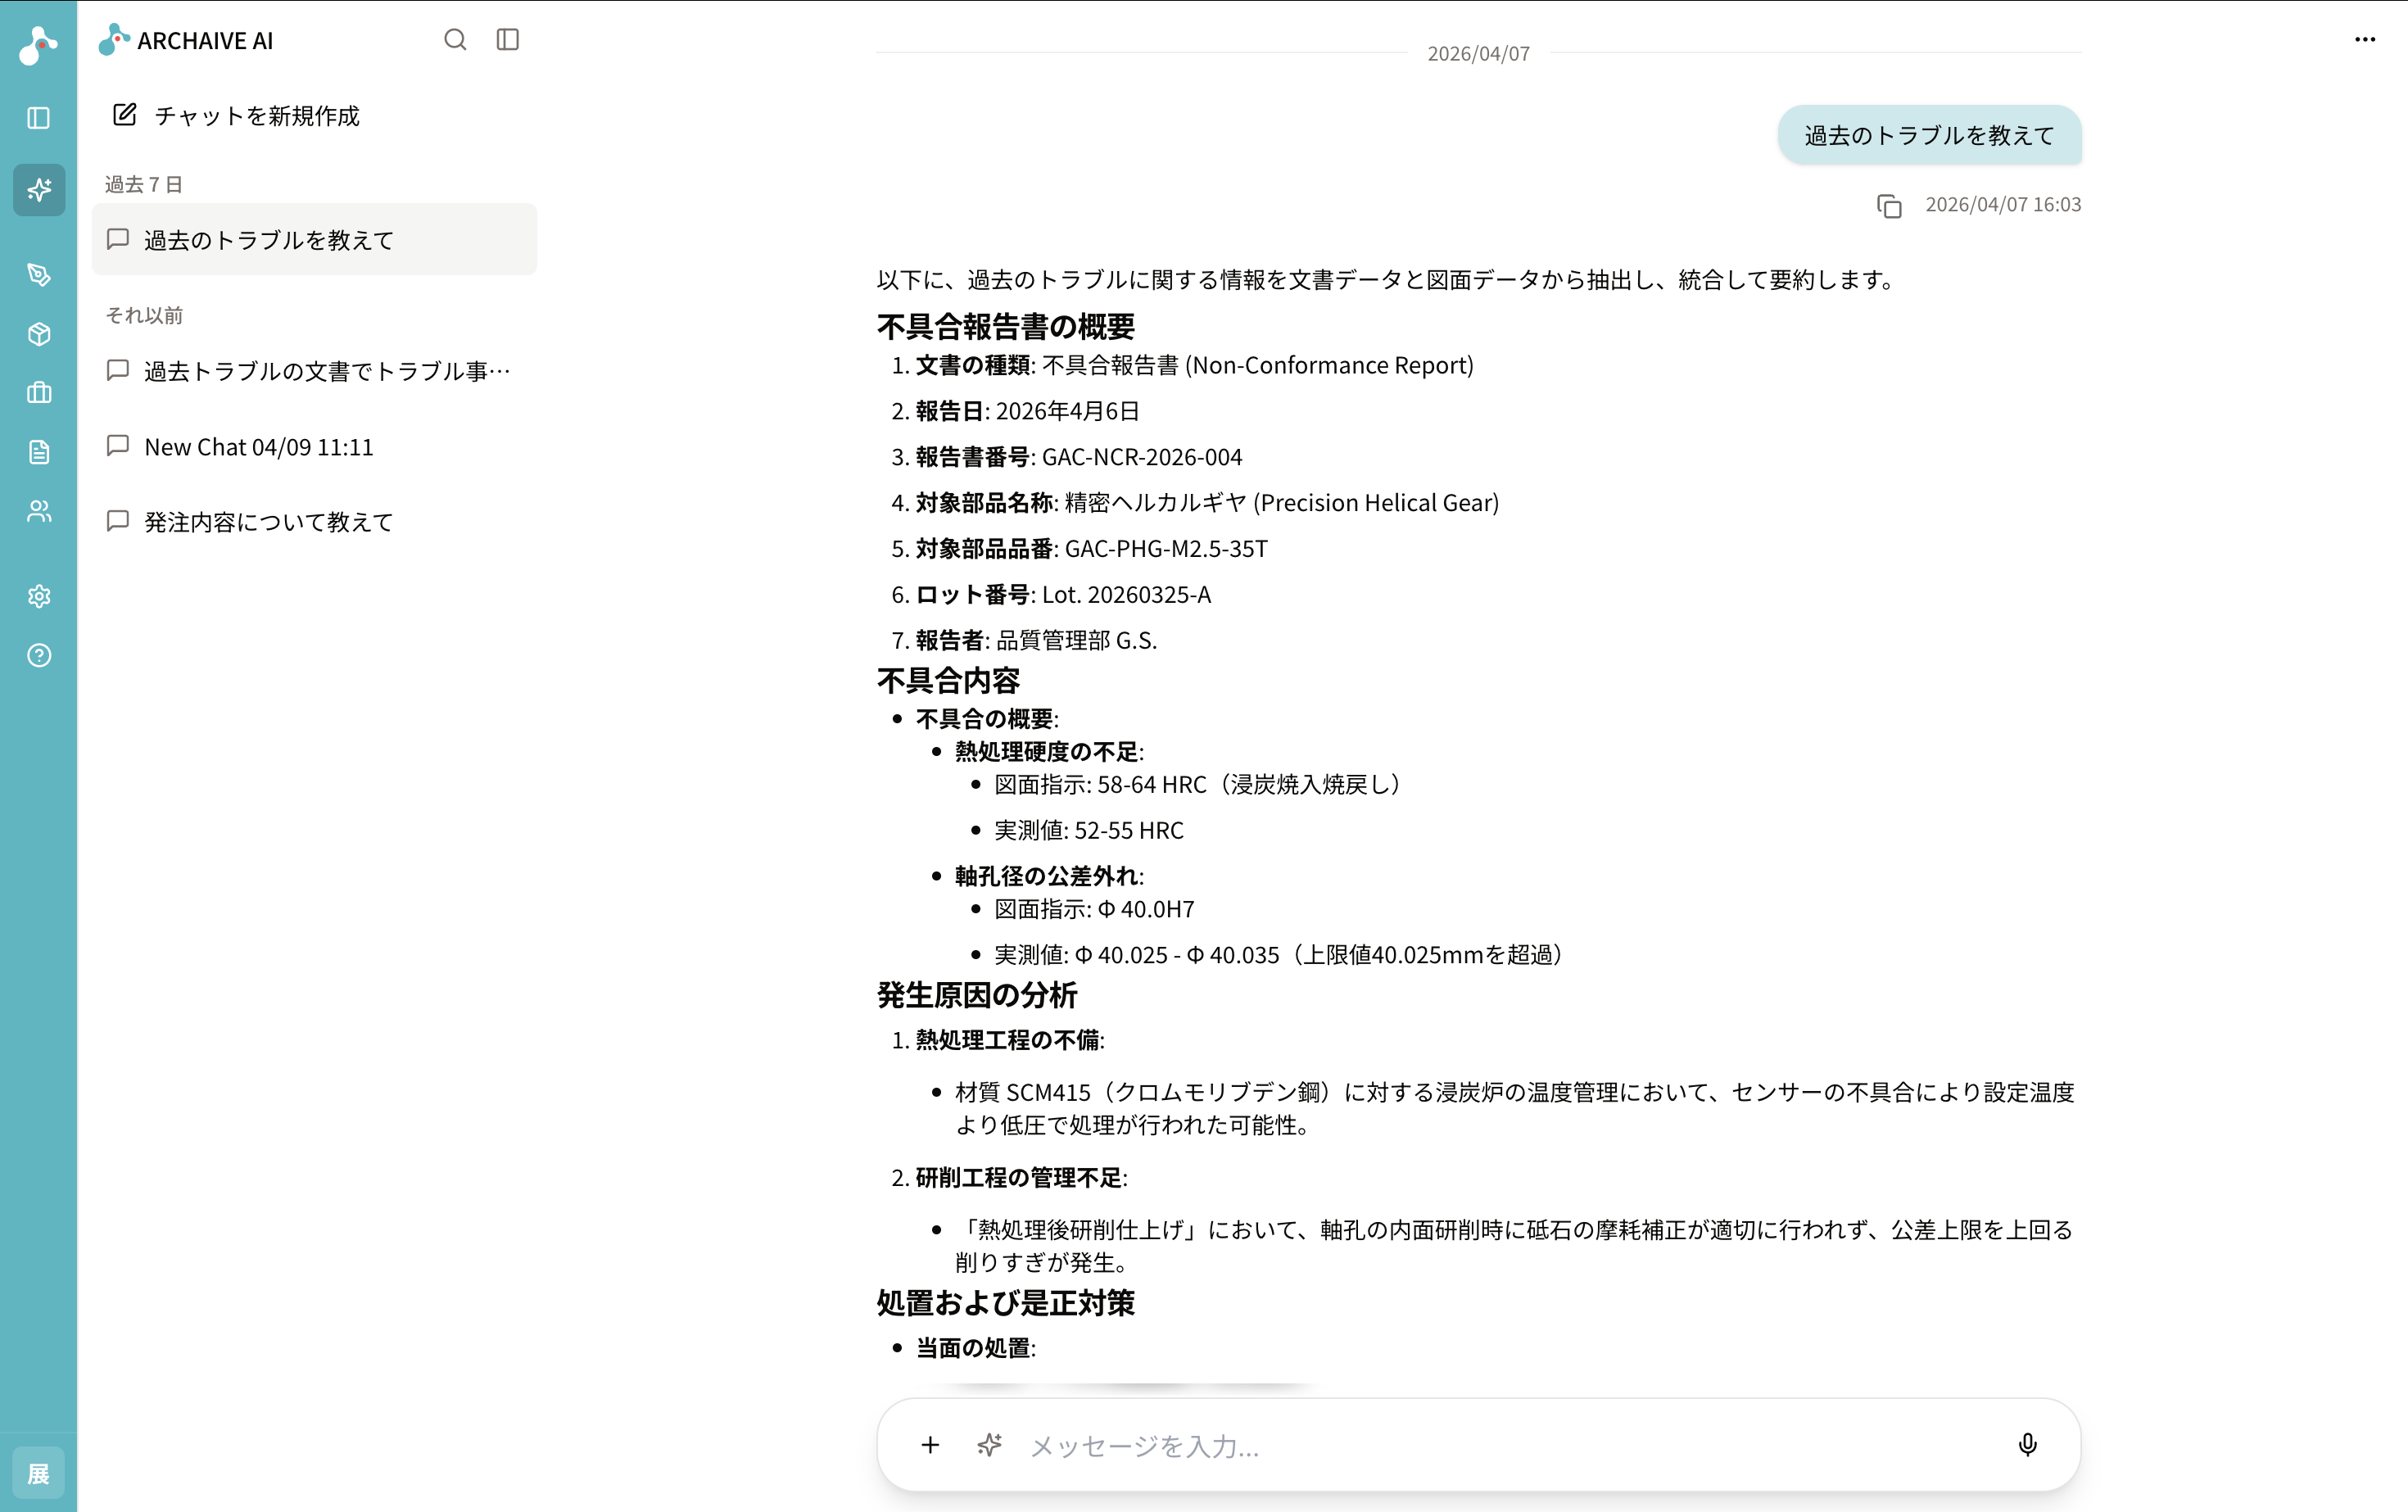The height and width of the screenshot is (1512, 2408).
Task: Click the 過去のトラブルを教えて message bubble
Action: [1929, 135]
